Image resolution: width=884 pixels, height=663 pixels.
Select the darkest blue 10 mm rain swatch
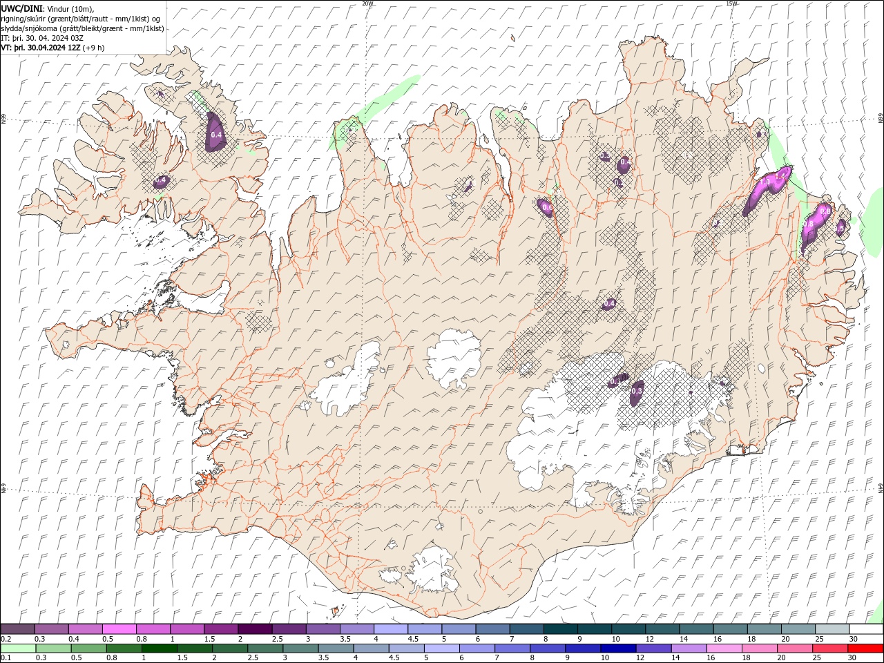[618, 648]
